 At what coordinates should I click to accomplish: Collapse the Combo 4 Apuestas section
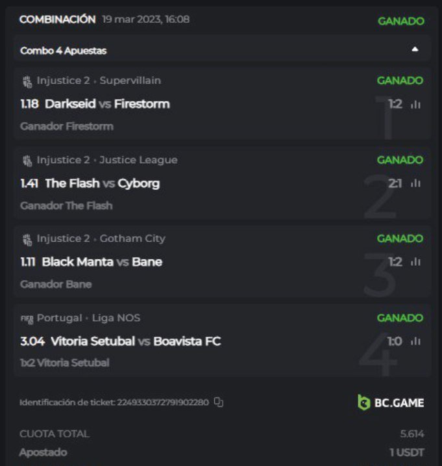pyautogui.click(x=415, y=50)
